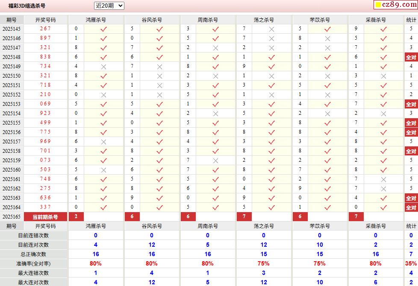Click the top 开奖号码 column header
This screenshot has height=286, width=418.
(46, 20)
